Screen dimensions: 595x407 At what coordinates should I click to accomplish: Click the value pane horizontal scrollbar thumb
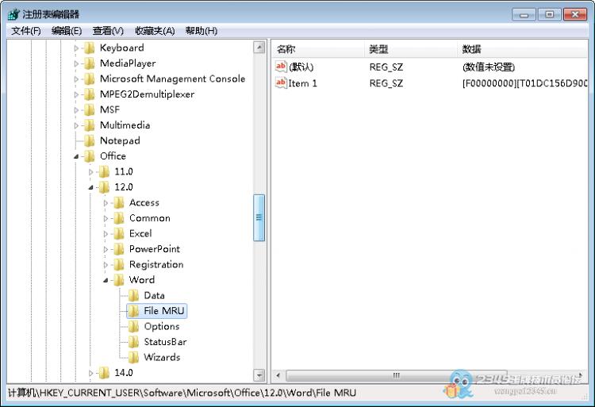coord(396,375)
